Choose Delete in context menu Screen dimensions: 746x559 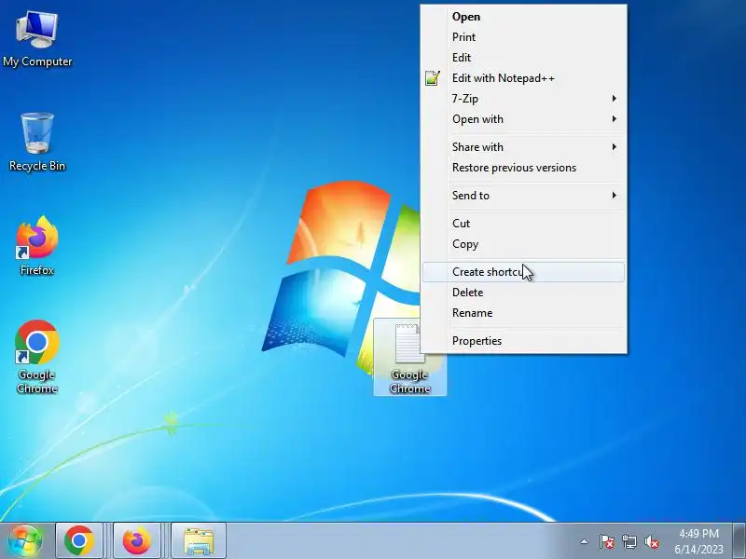tap(523, 293)
